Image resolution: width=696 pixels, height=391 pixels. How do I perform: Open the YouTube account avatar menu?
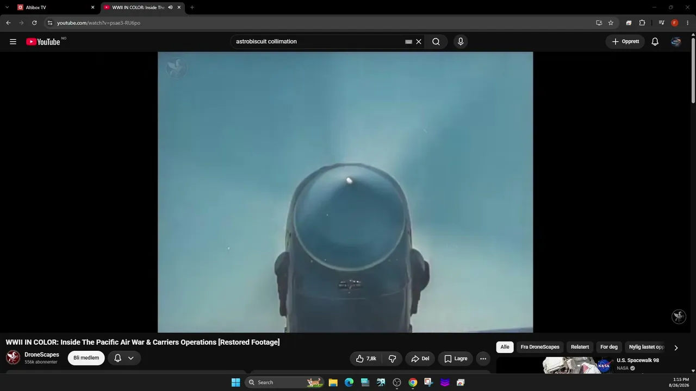coord(676,42)
